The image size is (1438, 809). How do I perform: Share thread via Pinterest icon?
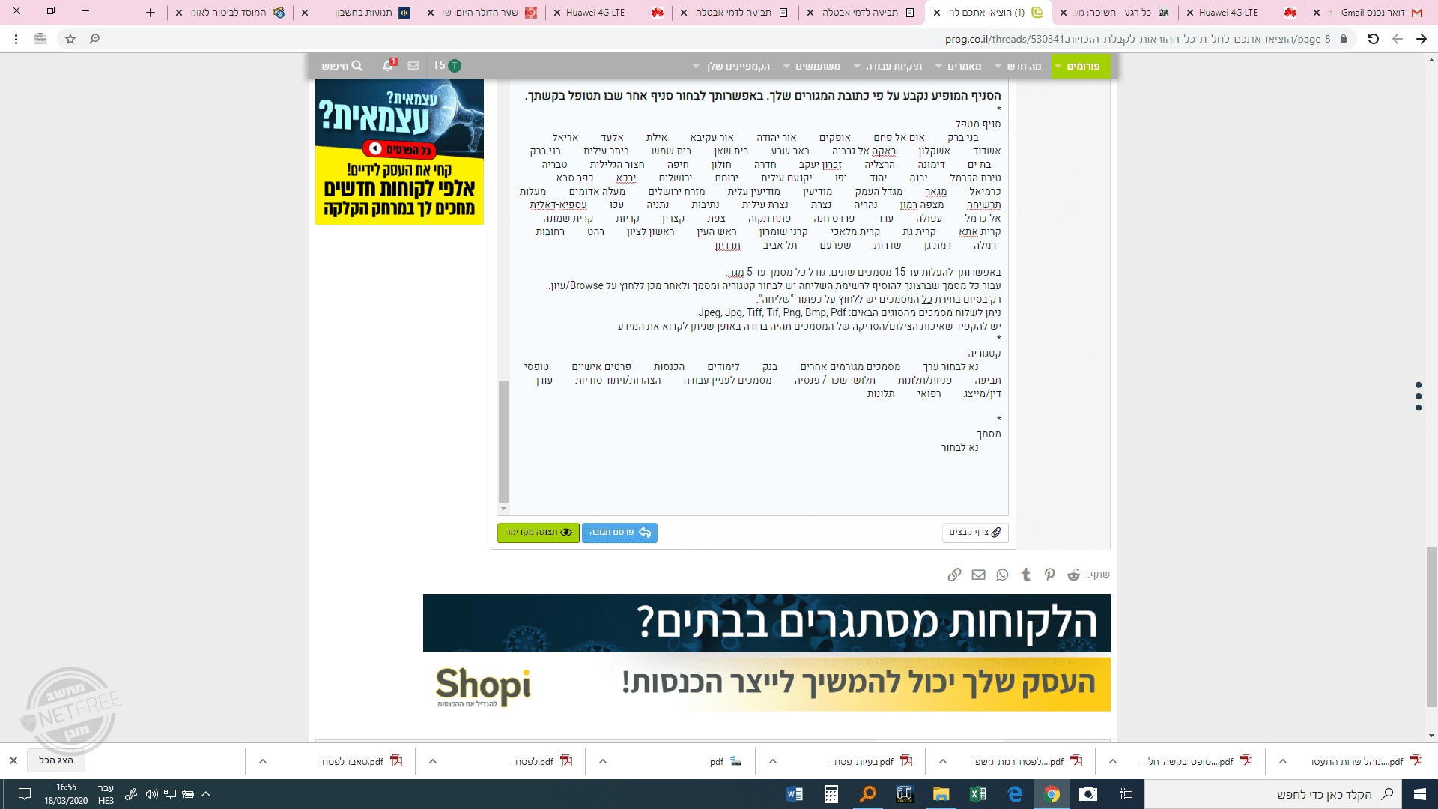coord(1050,575)
